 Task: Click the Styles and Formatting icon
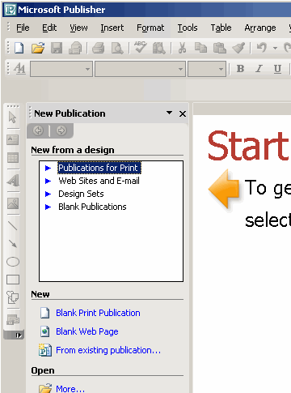coord(19,69)
